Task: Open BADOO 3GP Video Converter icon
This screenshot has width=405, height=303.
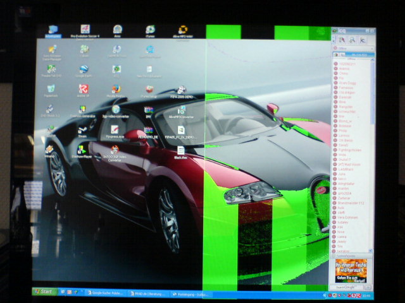Action: [x=115, y=151]
